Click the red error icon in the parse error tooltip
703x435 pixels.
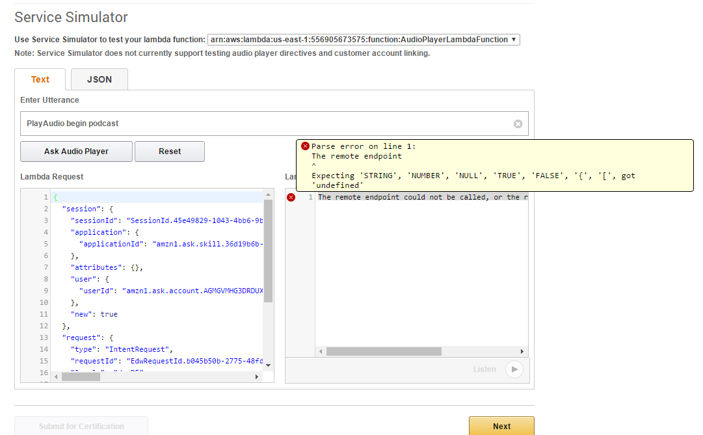(305, 146)
